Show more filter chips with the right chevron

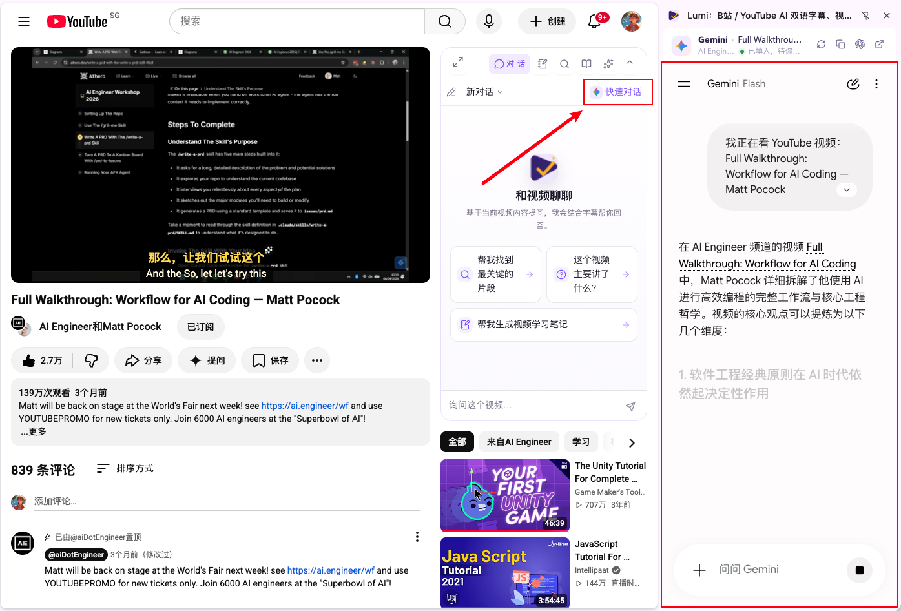(632, 442)
